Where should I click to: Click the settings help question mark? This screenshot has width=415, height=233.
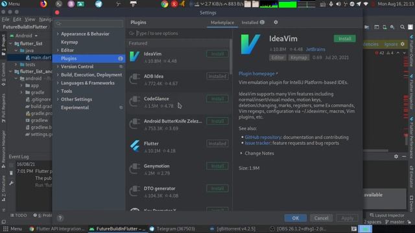(60, 218)
